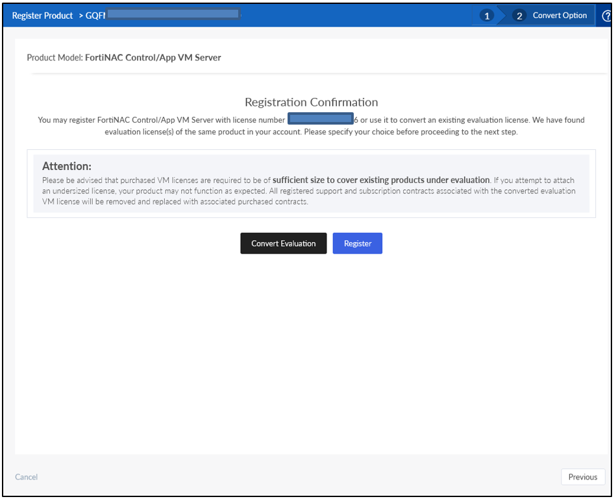Click the Product Model label text

pyautogui.click(x=55, y=58)
